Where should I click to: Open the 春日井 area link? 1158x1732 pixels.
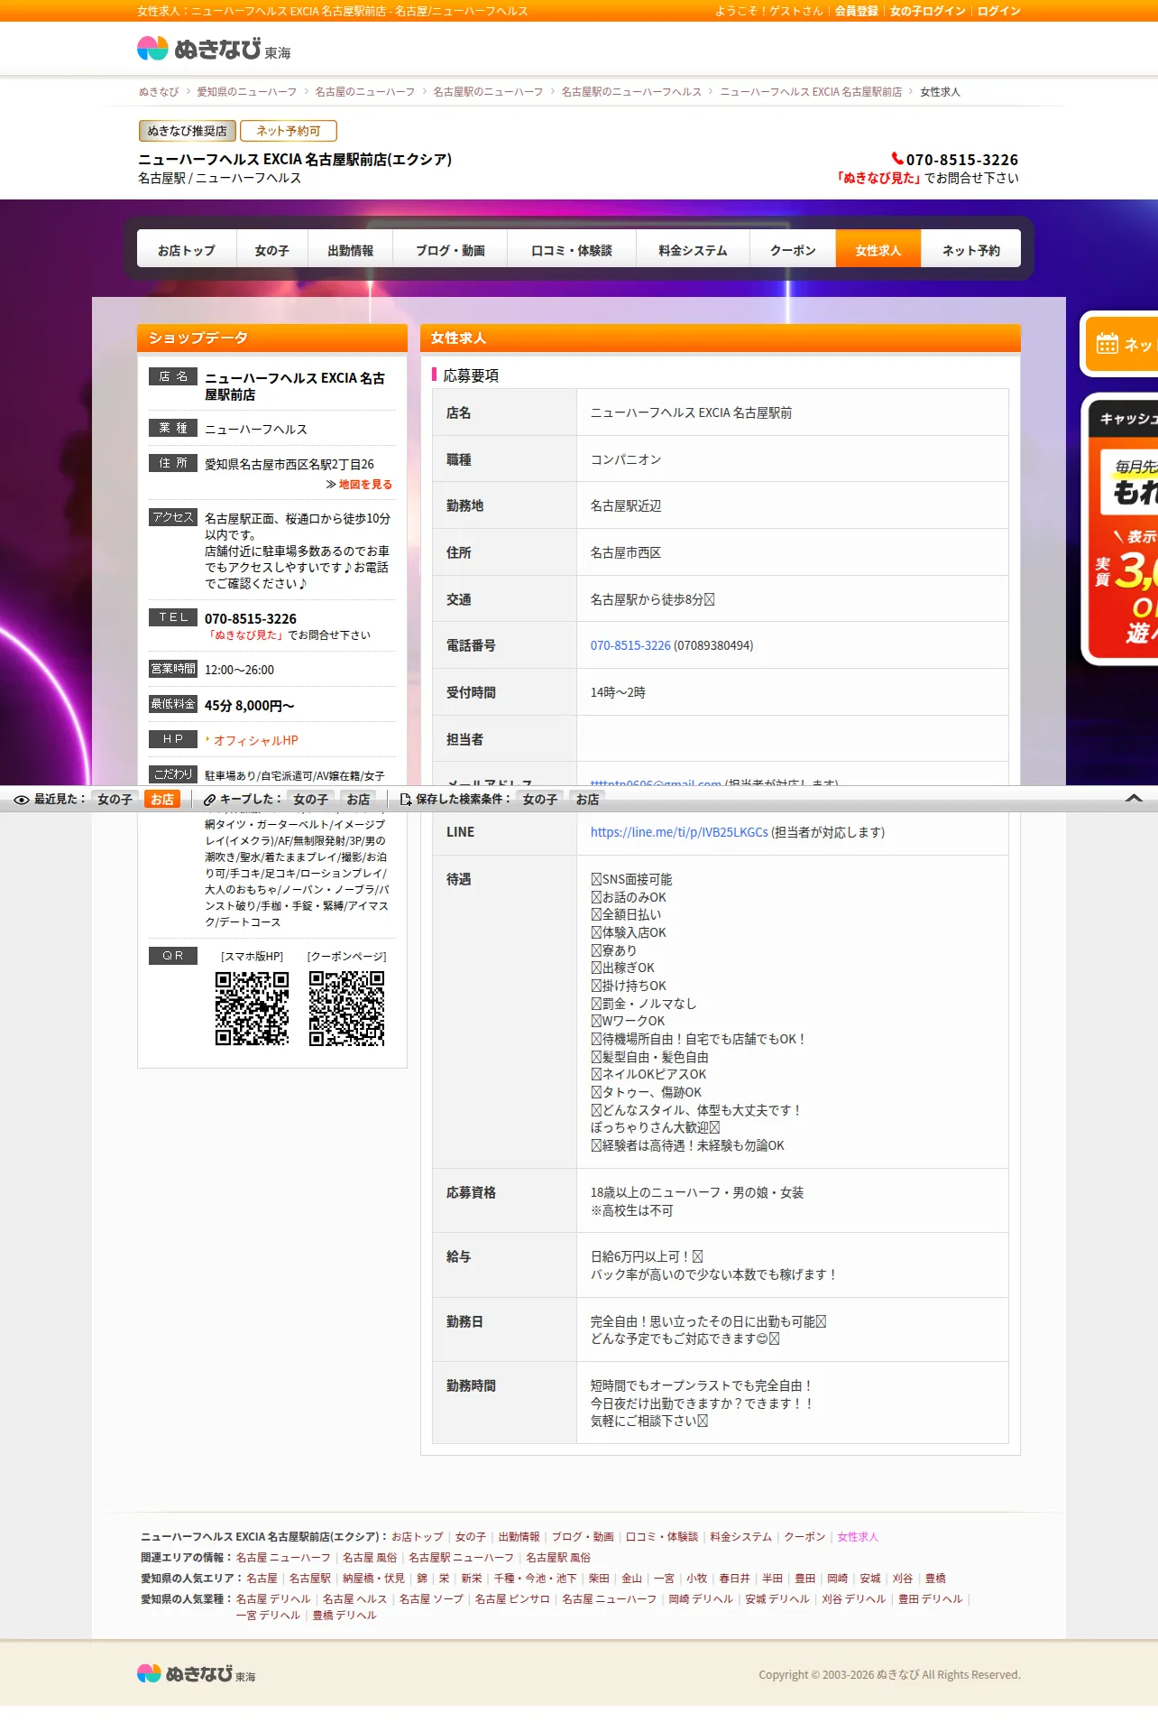(734, 1578)
